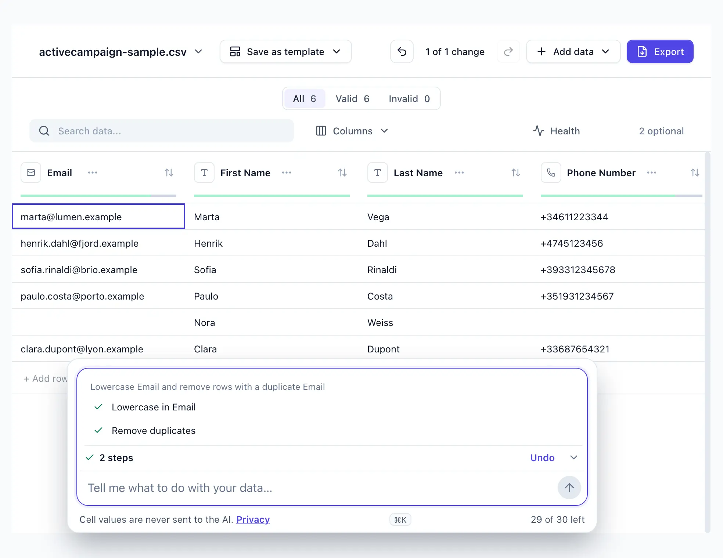Select the clara.dupont@lyon.example cell
The height and width of the screenshot is (558, 723).
(98, 349)
